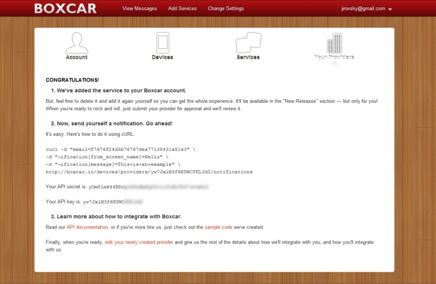This screenshot has height=284, width=436.
Task: Switch to the Account tab label
Action: pyautogui.click(x=77, y=57)
